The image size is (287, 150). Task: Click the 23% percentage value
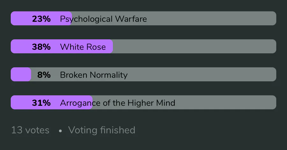pyautogui.click(x=41, y=19)
